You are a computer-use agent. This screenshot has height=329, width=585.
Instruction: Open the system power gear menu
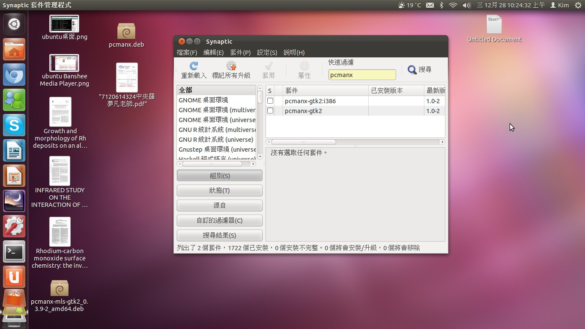coord(578,5)
